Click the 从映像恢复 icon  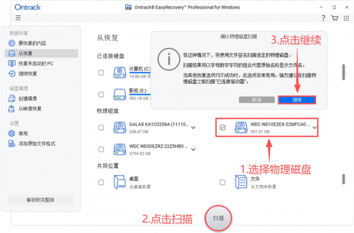tap(11, 109)
